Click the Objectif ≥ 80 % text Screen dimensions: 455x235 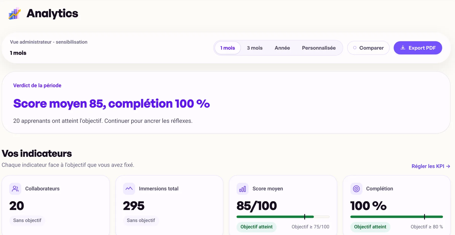(427, 227)
